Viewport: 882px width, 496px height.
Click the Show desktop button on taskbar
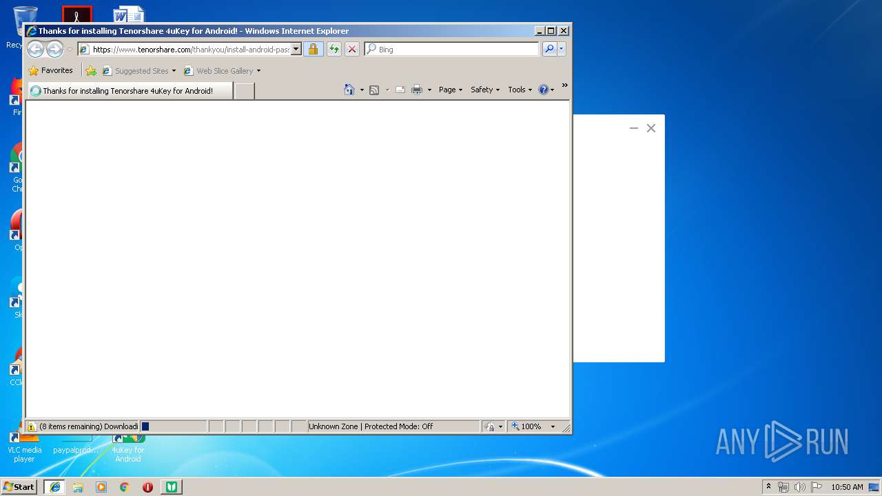[874, 487]
